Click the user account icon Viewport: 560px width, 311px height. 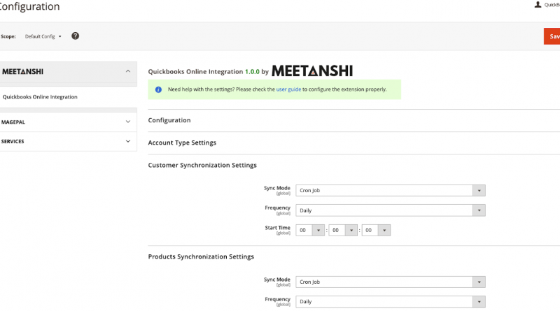[538, 5]
